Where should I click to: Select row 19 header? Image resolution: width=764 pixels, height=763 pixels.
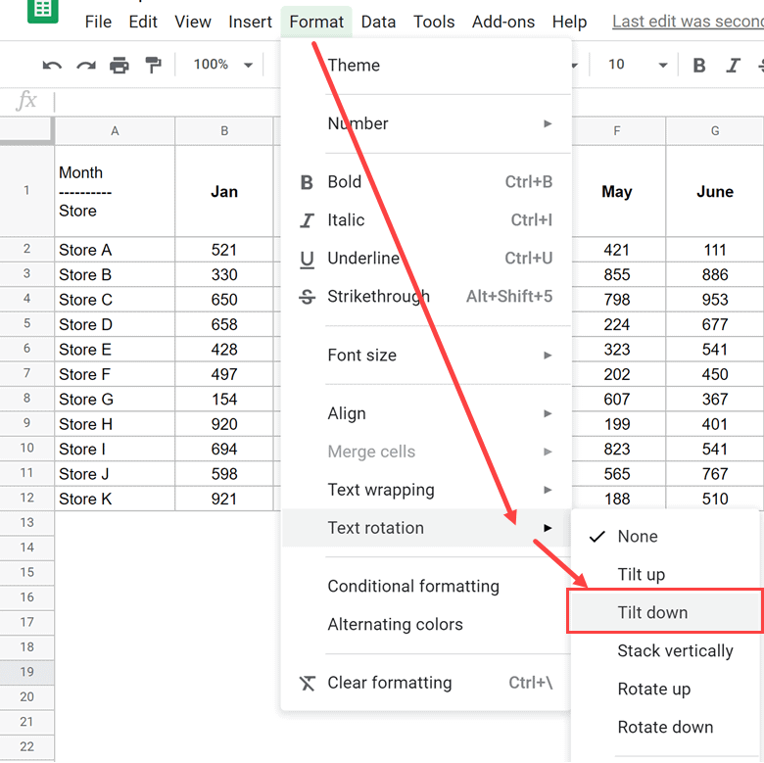tap(26, 672)
